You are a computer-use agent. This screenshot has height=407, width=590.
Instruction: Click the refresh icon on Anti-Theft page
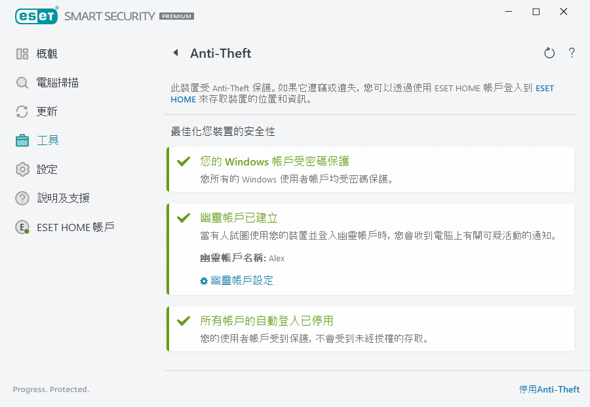tap(549, 53)
